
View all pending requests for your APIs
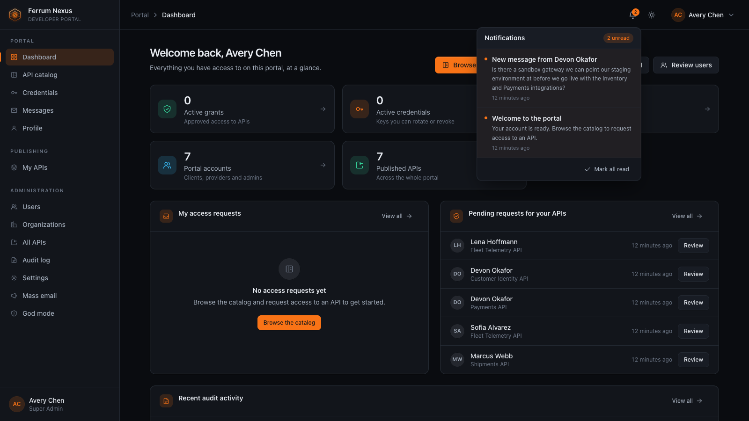tap(687, 216)
